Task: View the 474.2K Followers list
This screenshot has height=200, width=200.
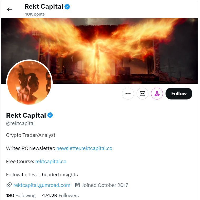Action: (x=60, y=196)
